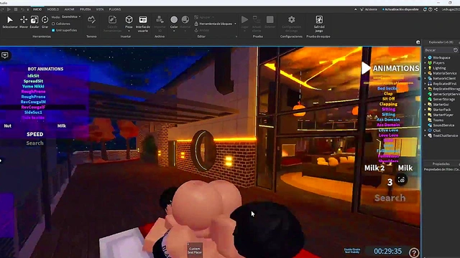Click the white play arrow beside ANIMATIONS

(x=366, y=68)
